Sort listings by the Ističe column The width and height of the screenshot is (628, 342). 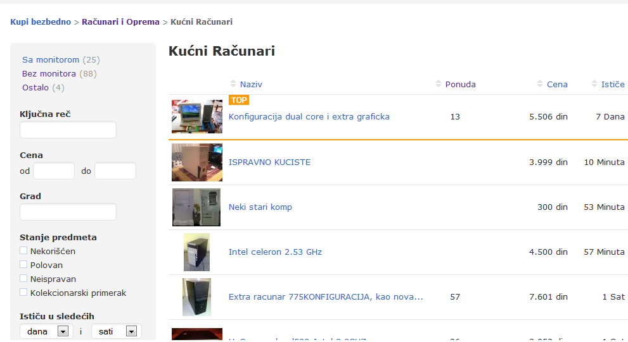click(x=612, y=84)
